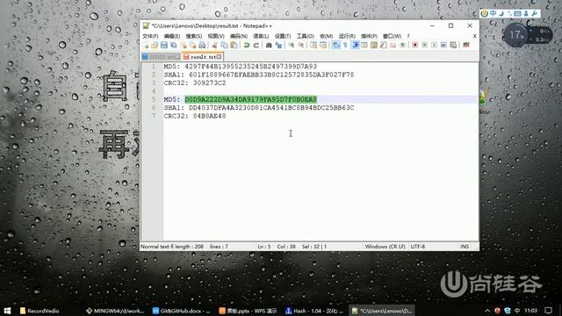Screen dimensions: 562x316
Task: Zoom in using the toolbar icon
Action: click(291, 45)
